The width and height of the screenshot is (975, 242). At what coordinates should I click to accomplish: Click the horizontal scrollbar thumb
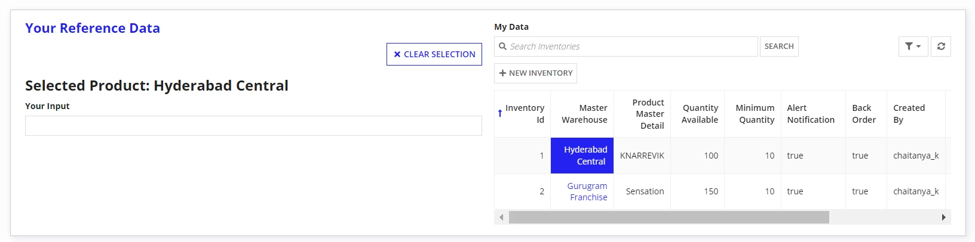tap(669, 217)
